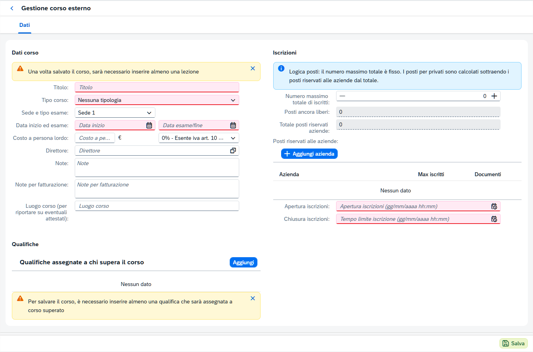Open value help icon in Direttore field
Screen dimensions: 533x352
pyautogui.click(x=233, y=151)
